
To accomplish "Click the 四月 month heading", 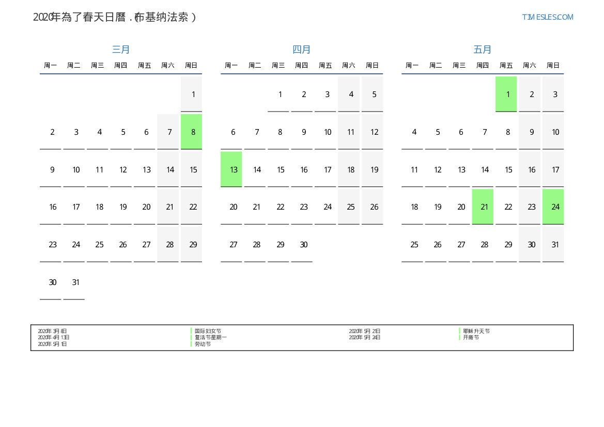I will (x=302, y=50).
